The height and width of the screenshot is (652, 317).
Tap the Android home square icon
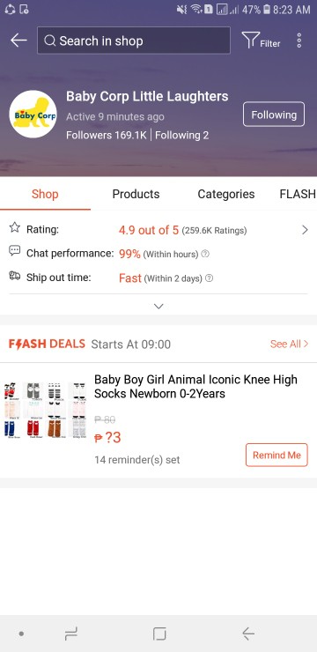pos(159,633)
